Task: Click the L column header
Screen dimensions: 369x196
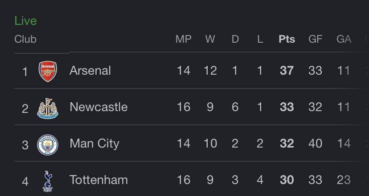Action: [x=260, y=39]
